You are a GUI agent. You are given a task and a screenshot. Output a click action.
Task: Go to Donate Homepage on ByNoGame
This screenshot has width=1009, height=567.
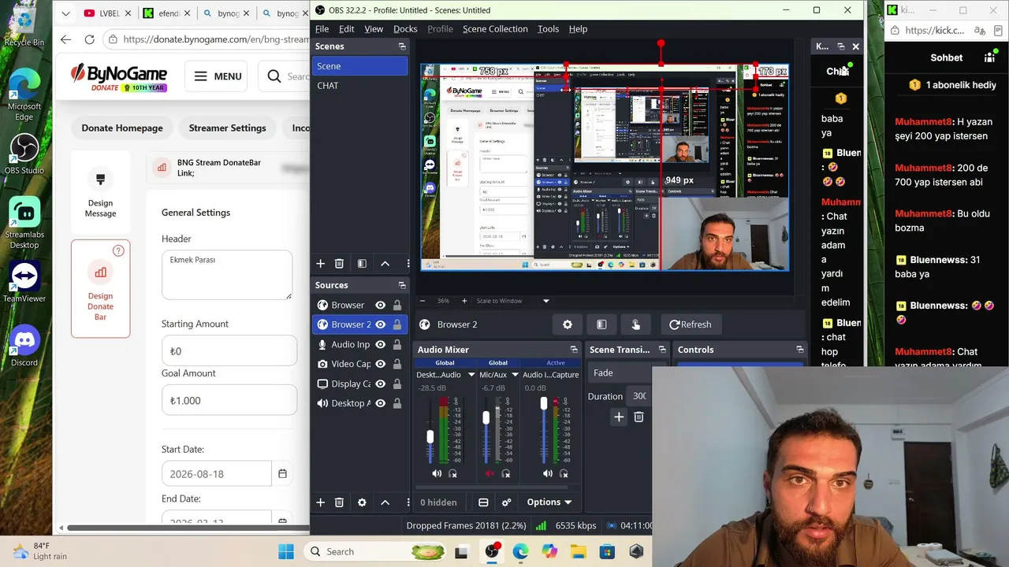(122, 128)
